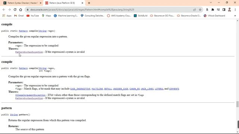The height and width of the screenshot is (134, 239).
Task: Open the media control toolbar icon
Action: tap(218, 10)
